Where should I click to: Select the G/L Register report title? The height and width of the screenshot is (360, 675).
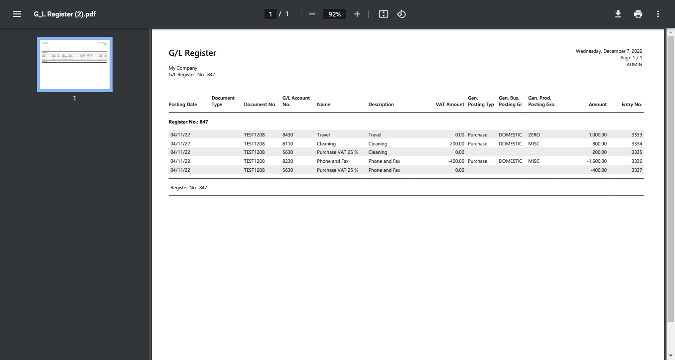[x=192, y=53]
